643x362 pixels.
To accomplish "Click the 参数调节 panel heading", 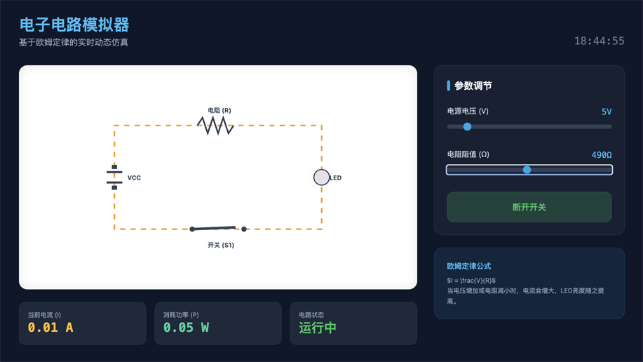I will click(x=473, y=86).
